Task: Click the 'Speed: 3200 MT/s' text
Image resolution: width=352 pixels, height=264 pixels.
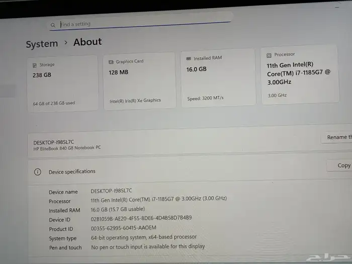Action: point(205,99)
